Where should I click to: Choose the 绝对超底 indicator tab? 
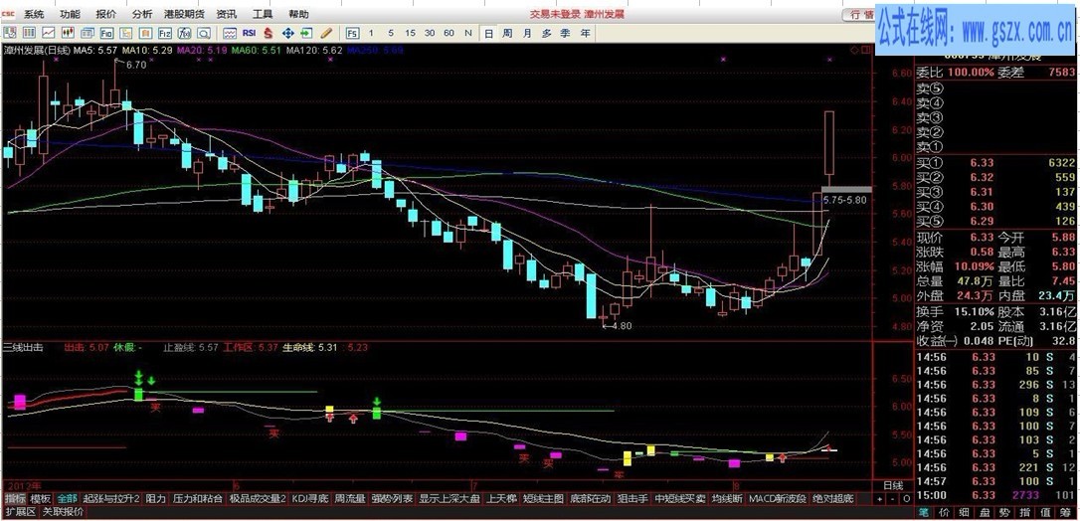tap(832, 498)
